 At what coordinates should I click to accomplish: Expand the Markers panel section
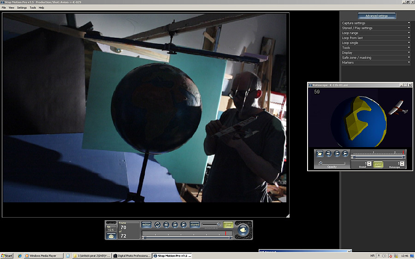[376, 63]
